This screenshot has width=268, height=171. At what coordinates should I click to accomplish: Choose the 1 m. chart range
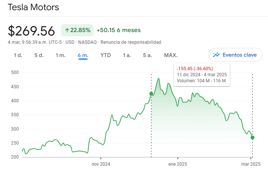60,55
